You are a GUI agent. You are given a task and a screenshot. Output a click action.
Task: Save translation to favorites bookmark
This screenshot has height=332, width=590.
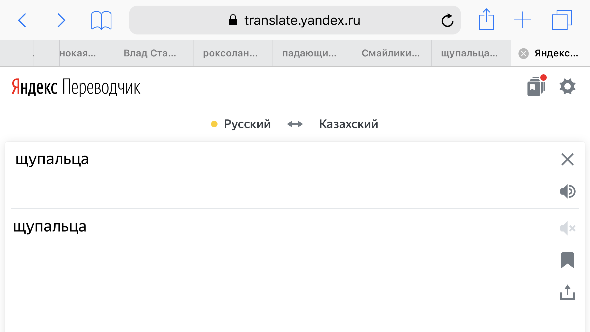(567, 260)
